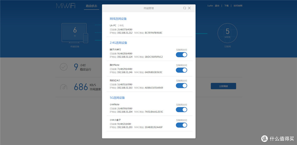Screen dimensions: 297x145
Task: Click device name 小米Note
Action: (x=114, y=105)
